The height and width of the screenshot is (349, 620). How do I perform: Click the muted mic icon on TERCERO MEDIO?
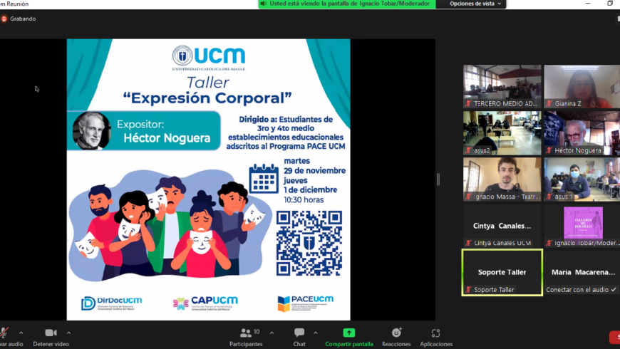pos(468,104)
